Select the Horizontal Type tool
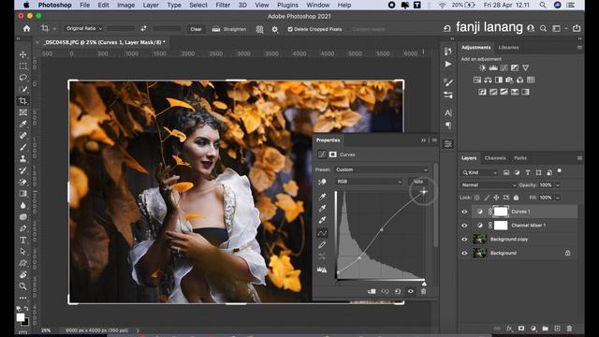The image size is (599, 337). [x=22, y=240]
